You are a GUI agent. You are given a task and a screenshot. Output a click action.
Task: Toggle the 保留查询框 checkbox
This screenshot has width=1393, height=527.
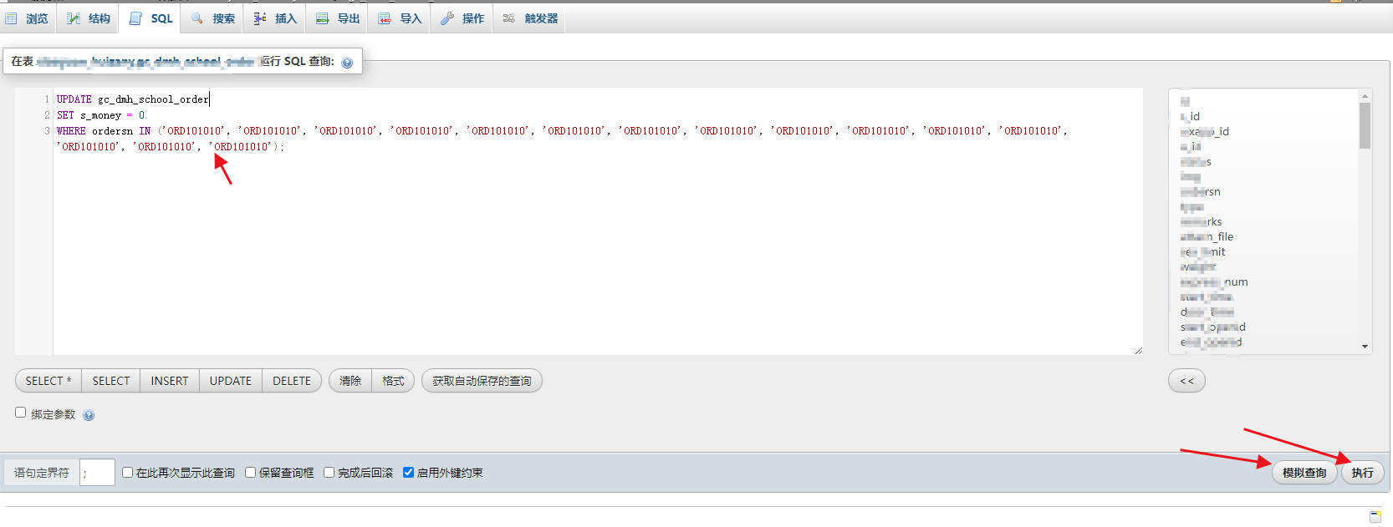(x=250, y=473)
